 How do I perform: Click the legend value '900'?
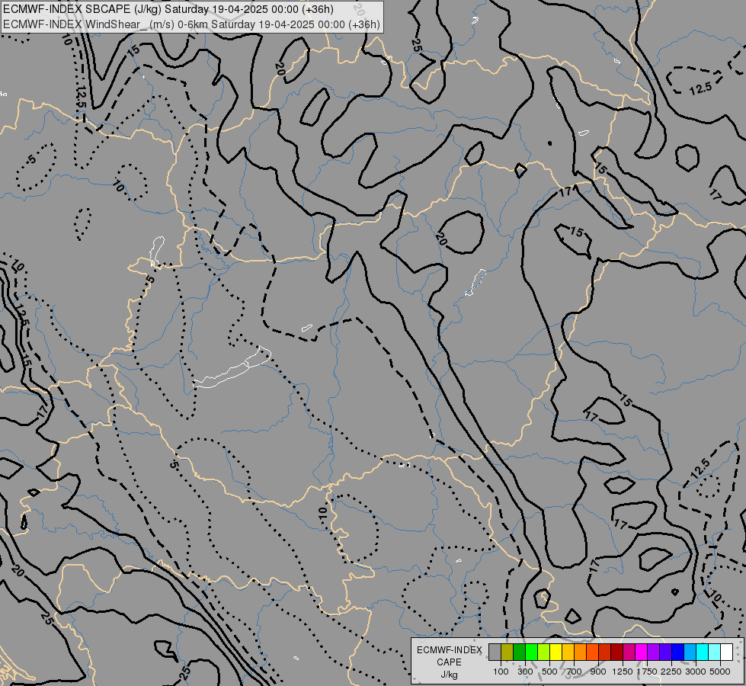click(598, 672)
